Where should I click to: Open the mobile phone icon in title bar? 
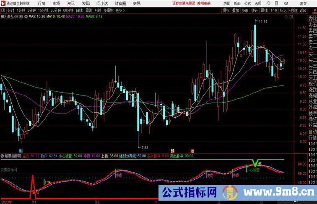click(277, 3)
